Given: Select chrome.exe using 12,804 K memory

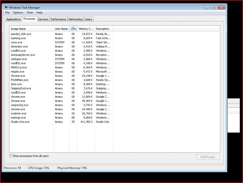Looking at the screenshot, I should click(x=61, y=97).
